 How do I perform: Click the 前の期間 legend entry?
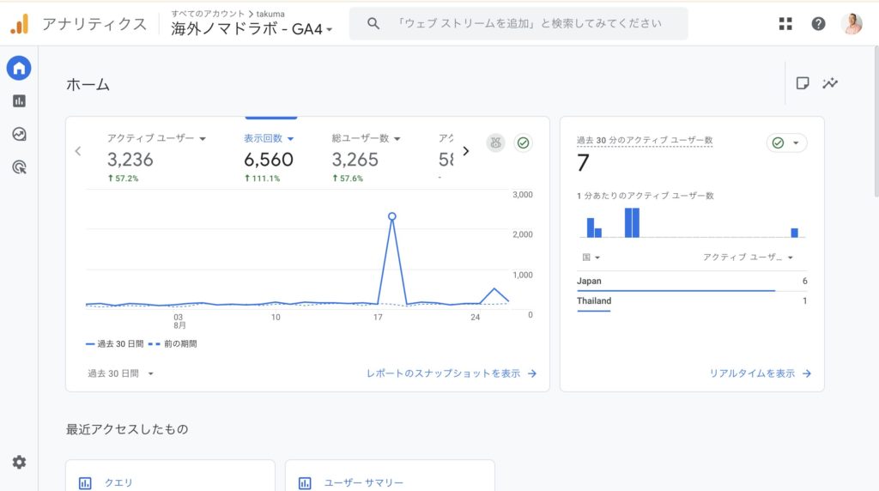point(173,343)
